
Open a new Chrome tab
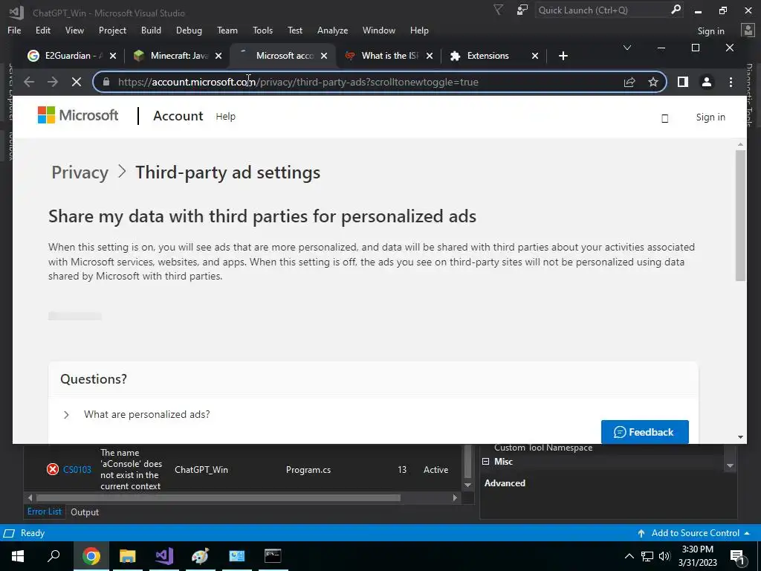point(563,56)
